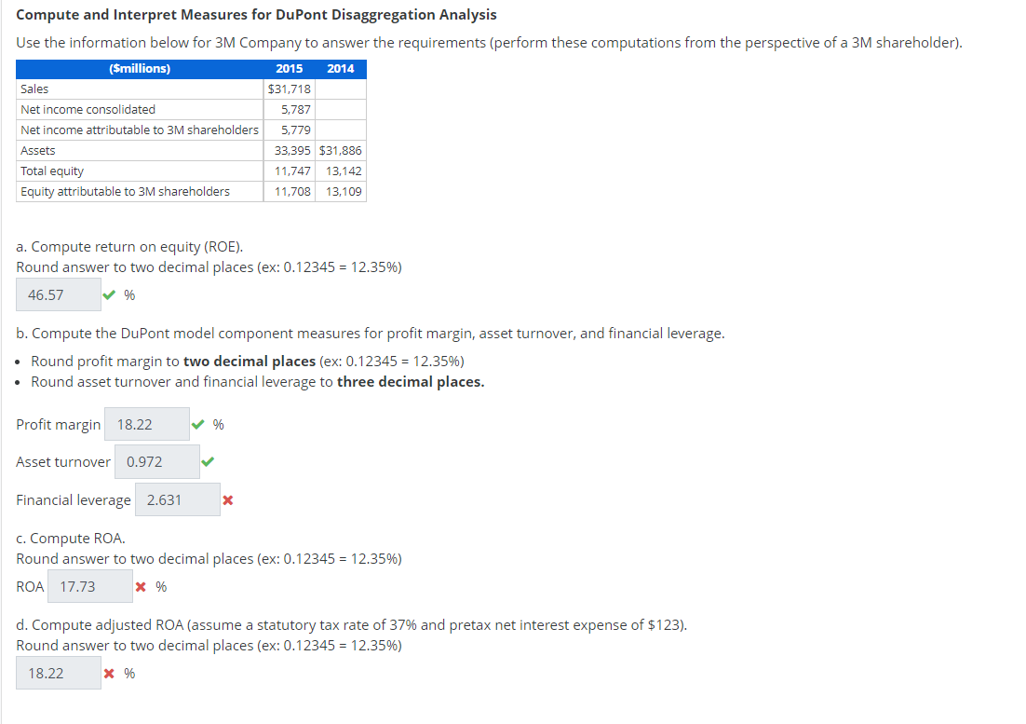
Task: Click the adjusted ROA field showing 18.22
Action: (58, 672)
